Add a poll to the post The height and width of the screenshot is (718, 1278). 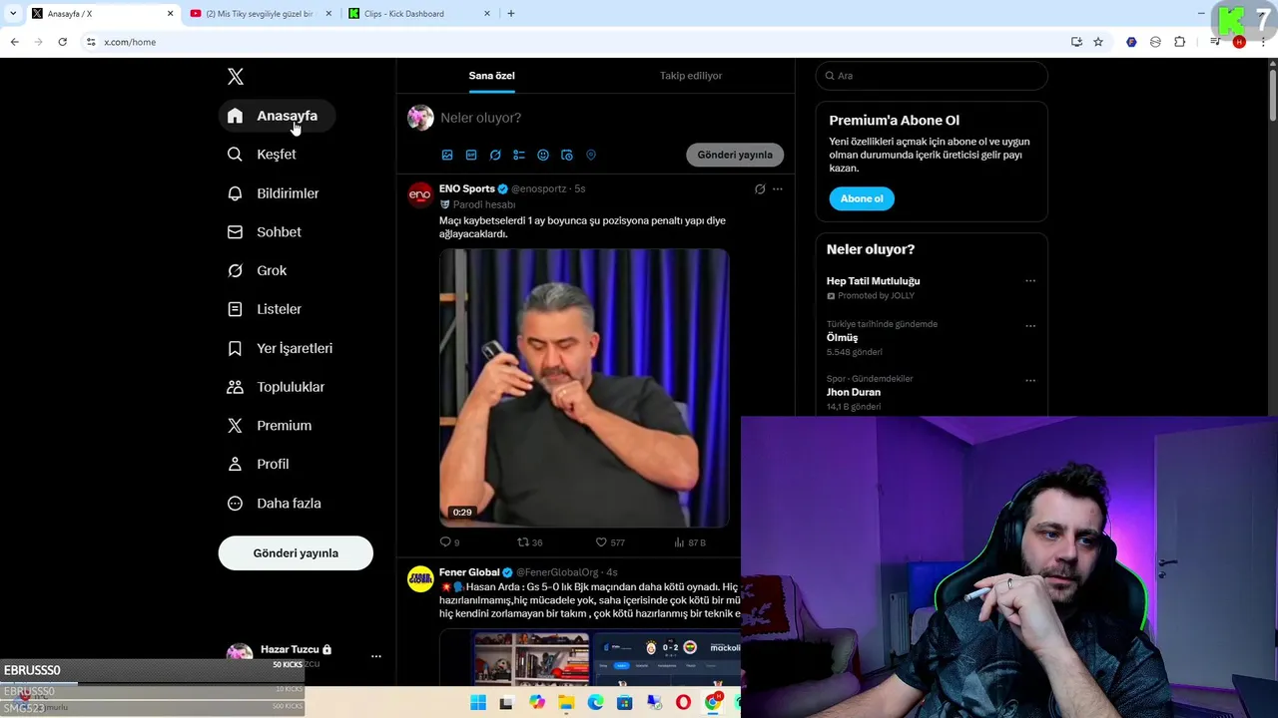pos(519,156)
